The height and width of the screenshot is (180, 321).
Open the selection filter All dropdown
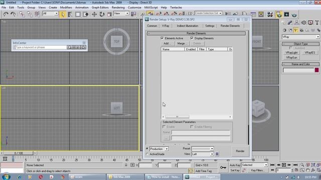(50, 13)
